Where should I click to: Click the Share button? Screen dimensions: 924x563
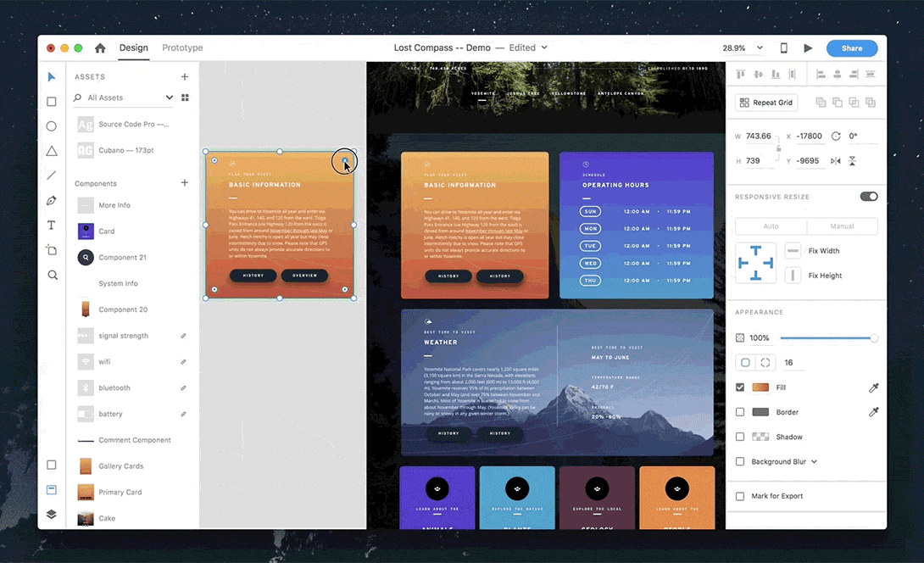851,48
